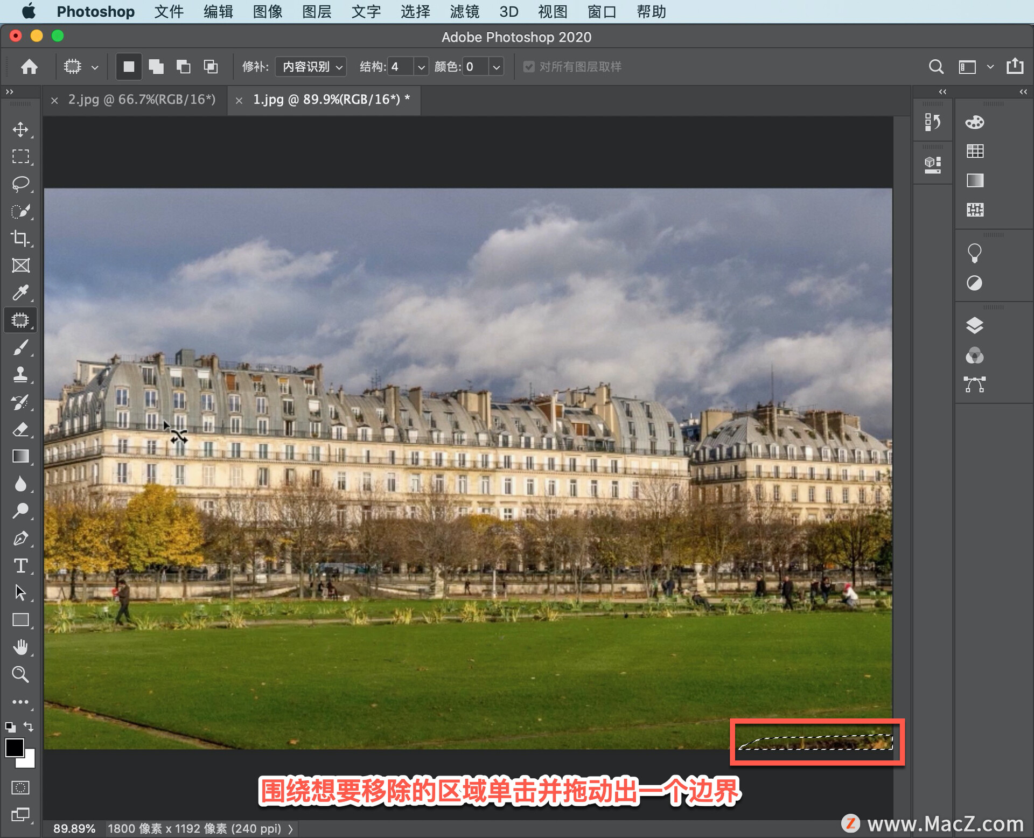Viewport: 1034px width, 838px height.
Task: Open the 3D panel icon
Action: 933,164
